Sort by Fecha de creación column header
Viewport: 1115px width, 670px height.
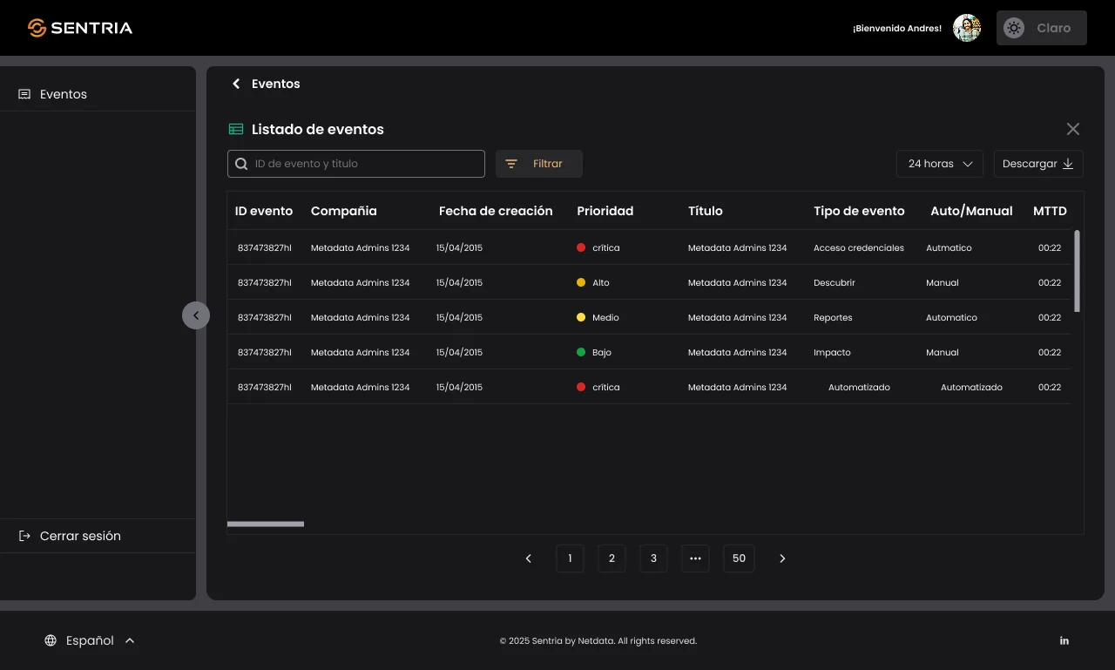pyautogui.click(x=496, y=211)
